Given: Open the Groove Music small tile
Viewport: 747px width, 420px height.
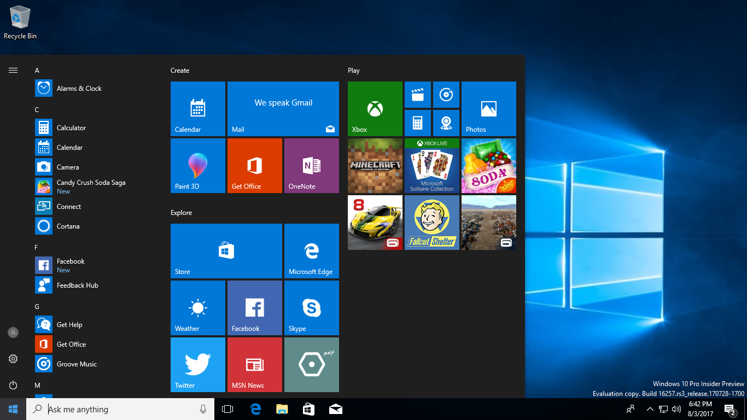Looking at the screenshot, I should (446, 95).
